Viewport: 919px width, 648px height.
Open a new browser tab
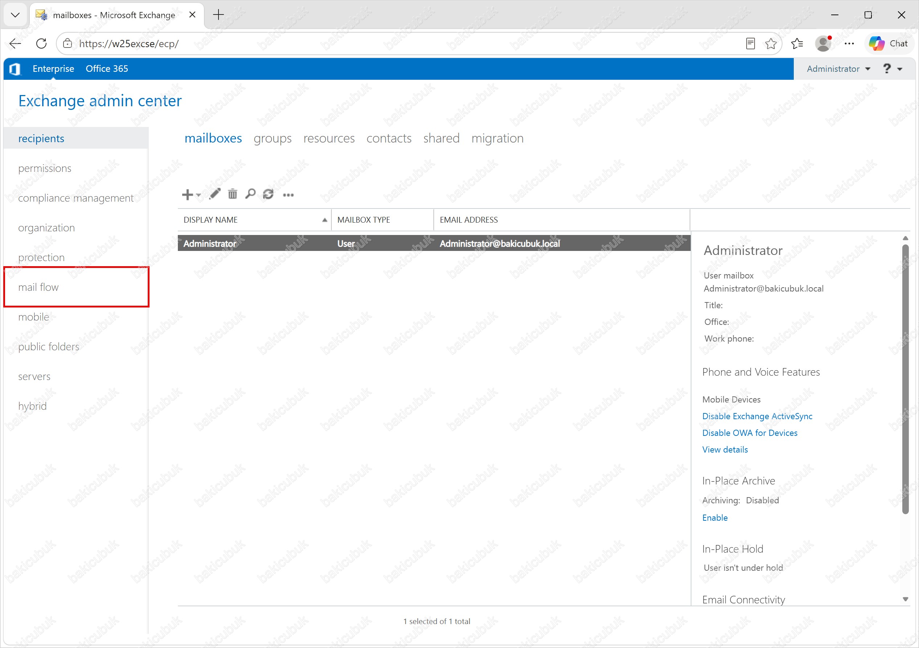218,15
